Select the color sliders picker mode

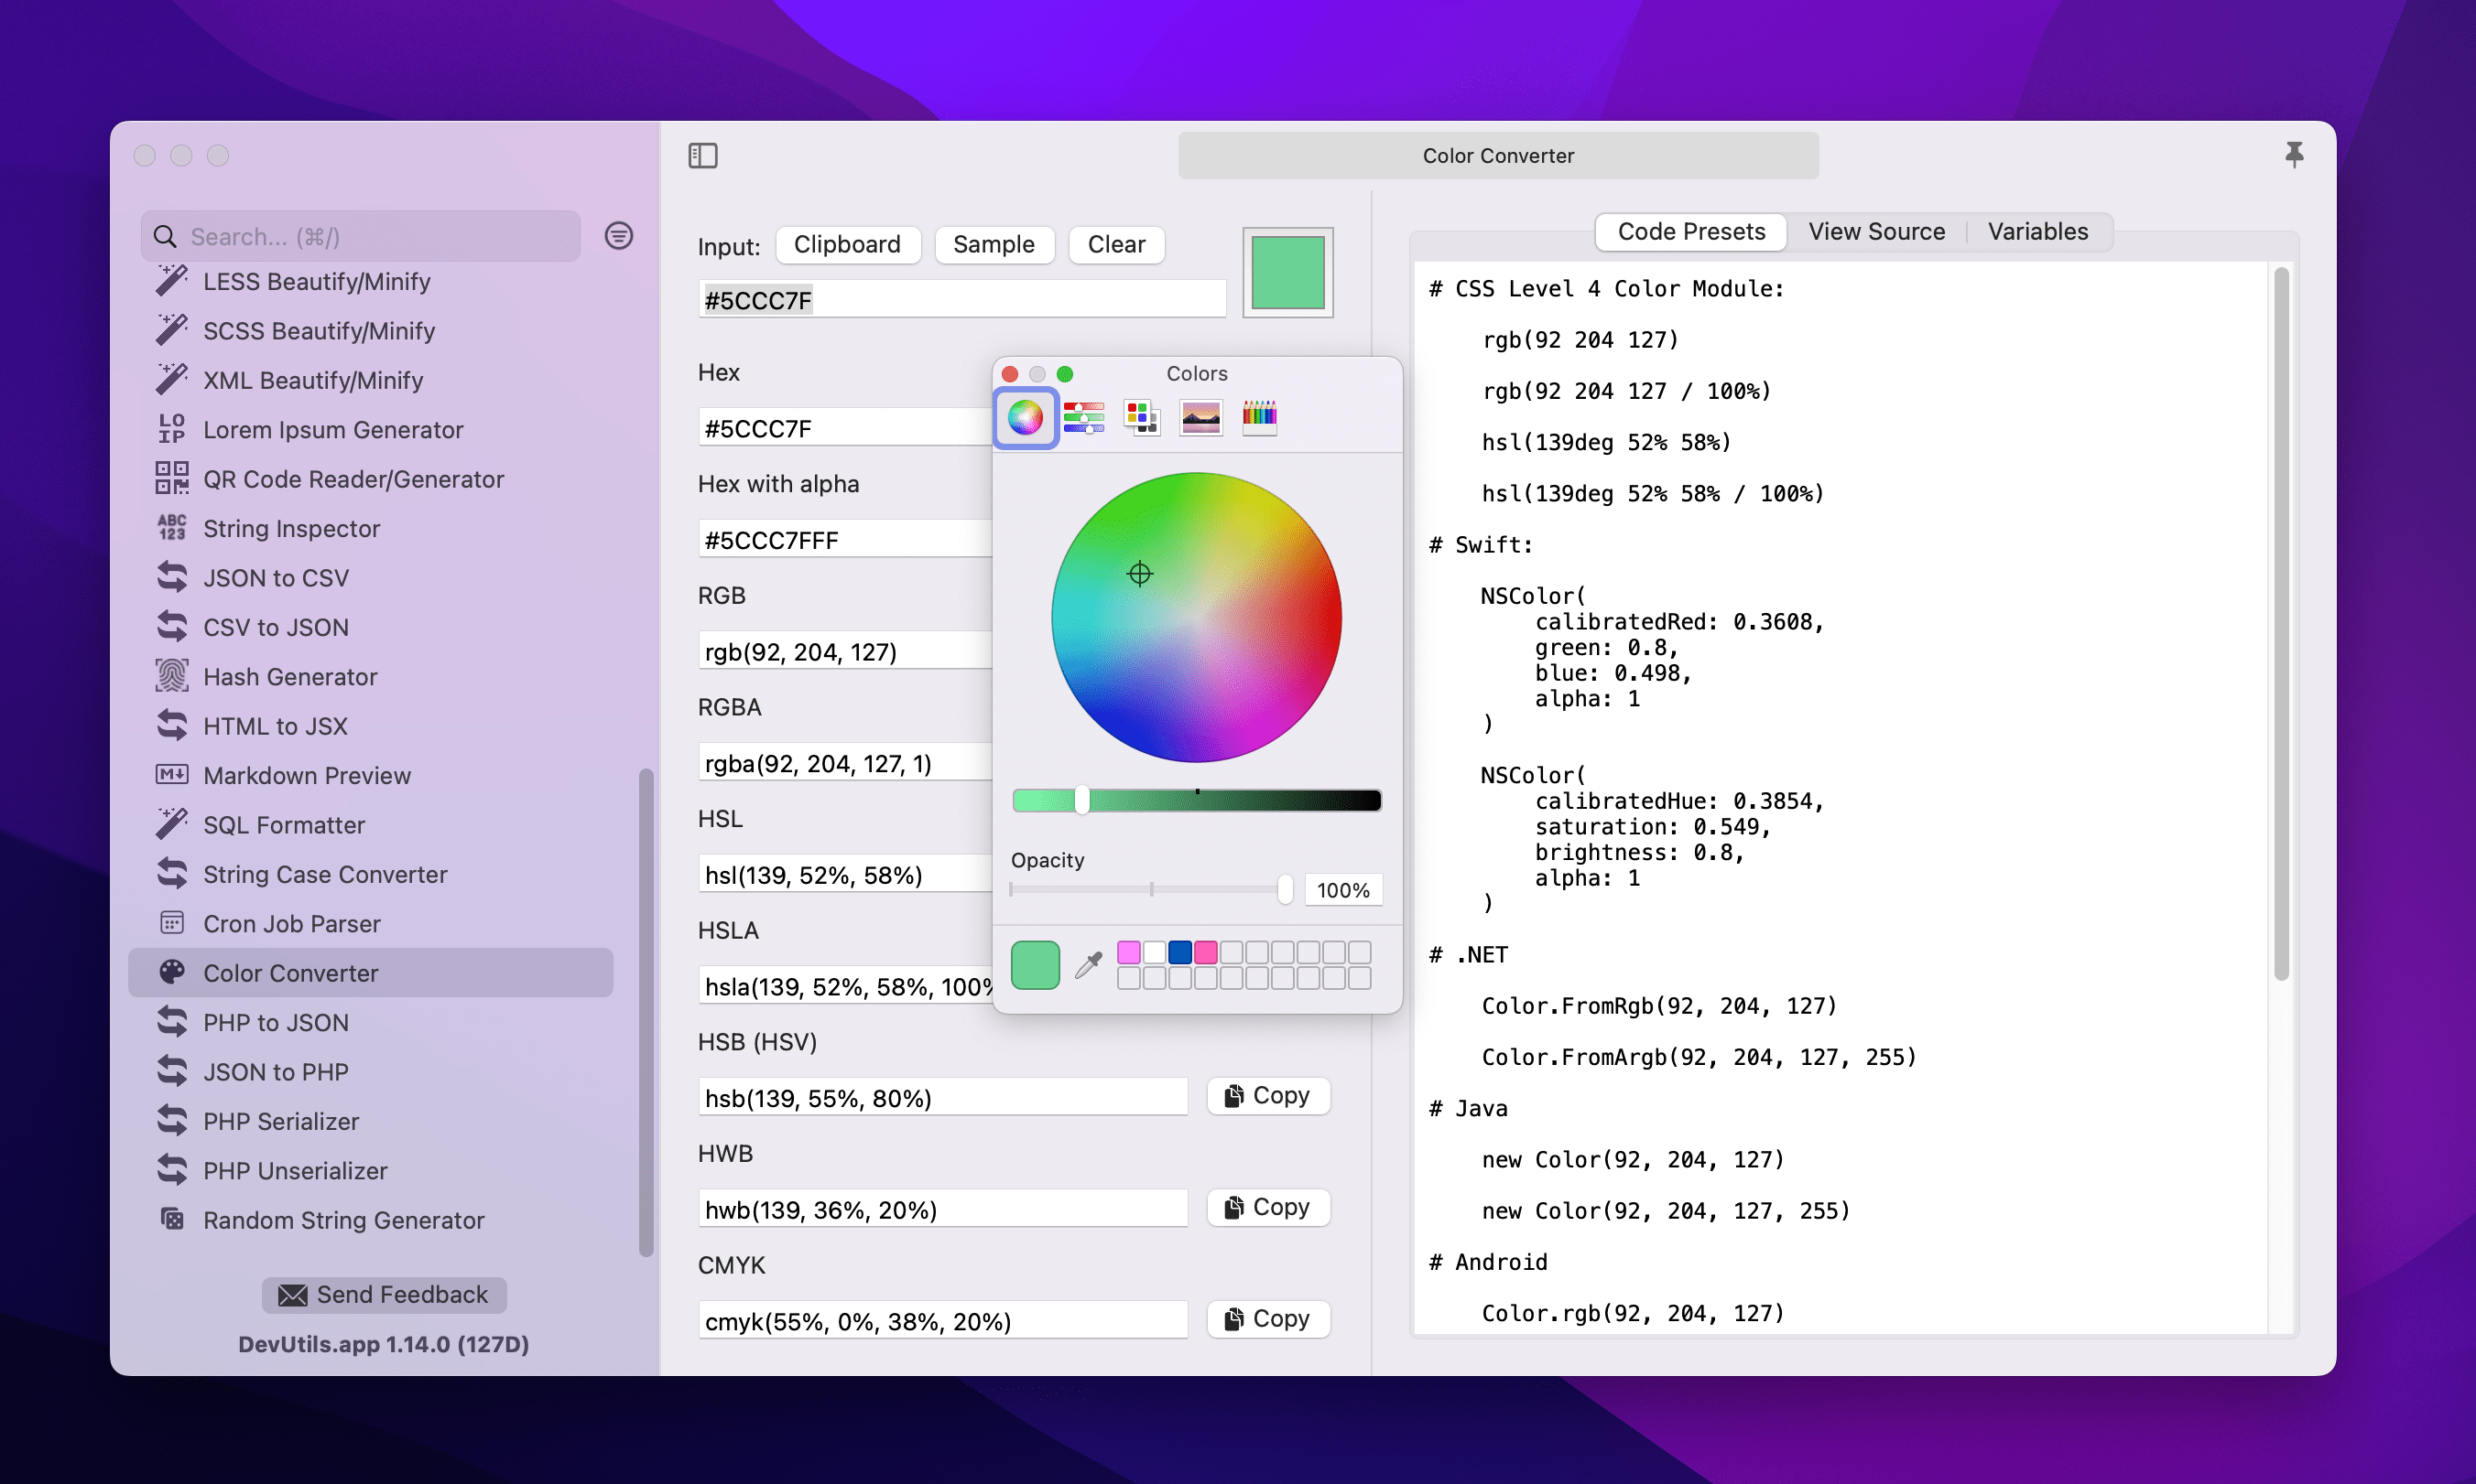[1084, 417]
